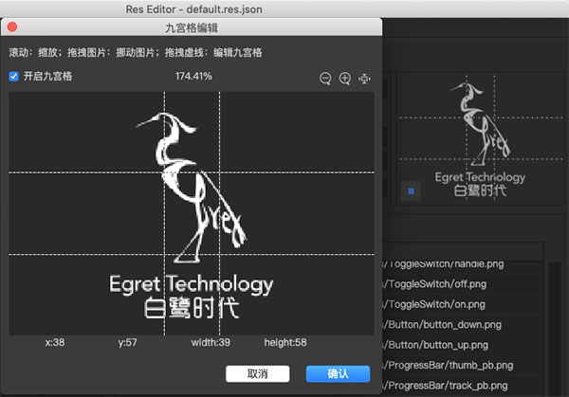Confirm with the 确认 button
Screen dimensions: 569x397
pyautogui.click(x=338, y=373)
